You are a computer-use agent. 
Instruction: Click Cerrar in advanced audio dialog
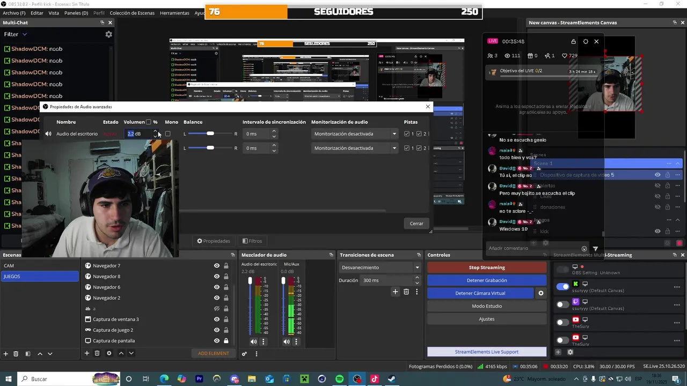pyautogui.click(x=416, y=224)
